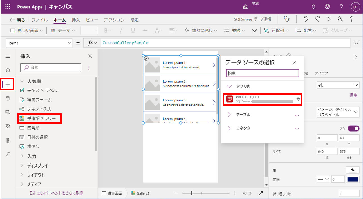The height and width of the screenshot is (199, 363).
Task: Open the advanced tools icon in sidebar
Action: pyautogui.click(x=8, y=140)
